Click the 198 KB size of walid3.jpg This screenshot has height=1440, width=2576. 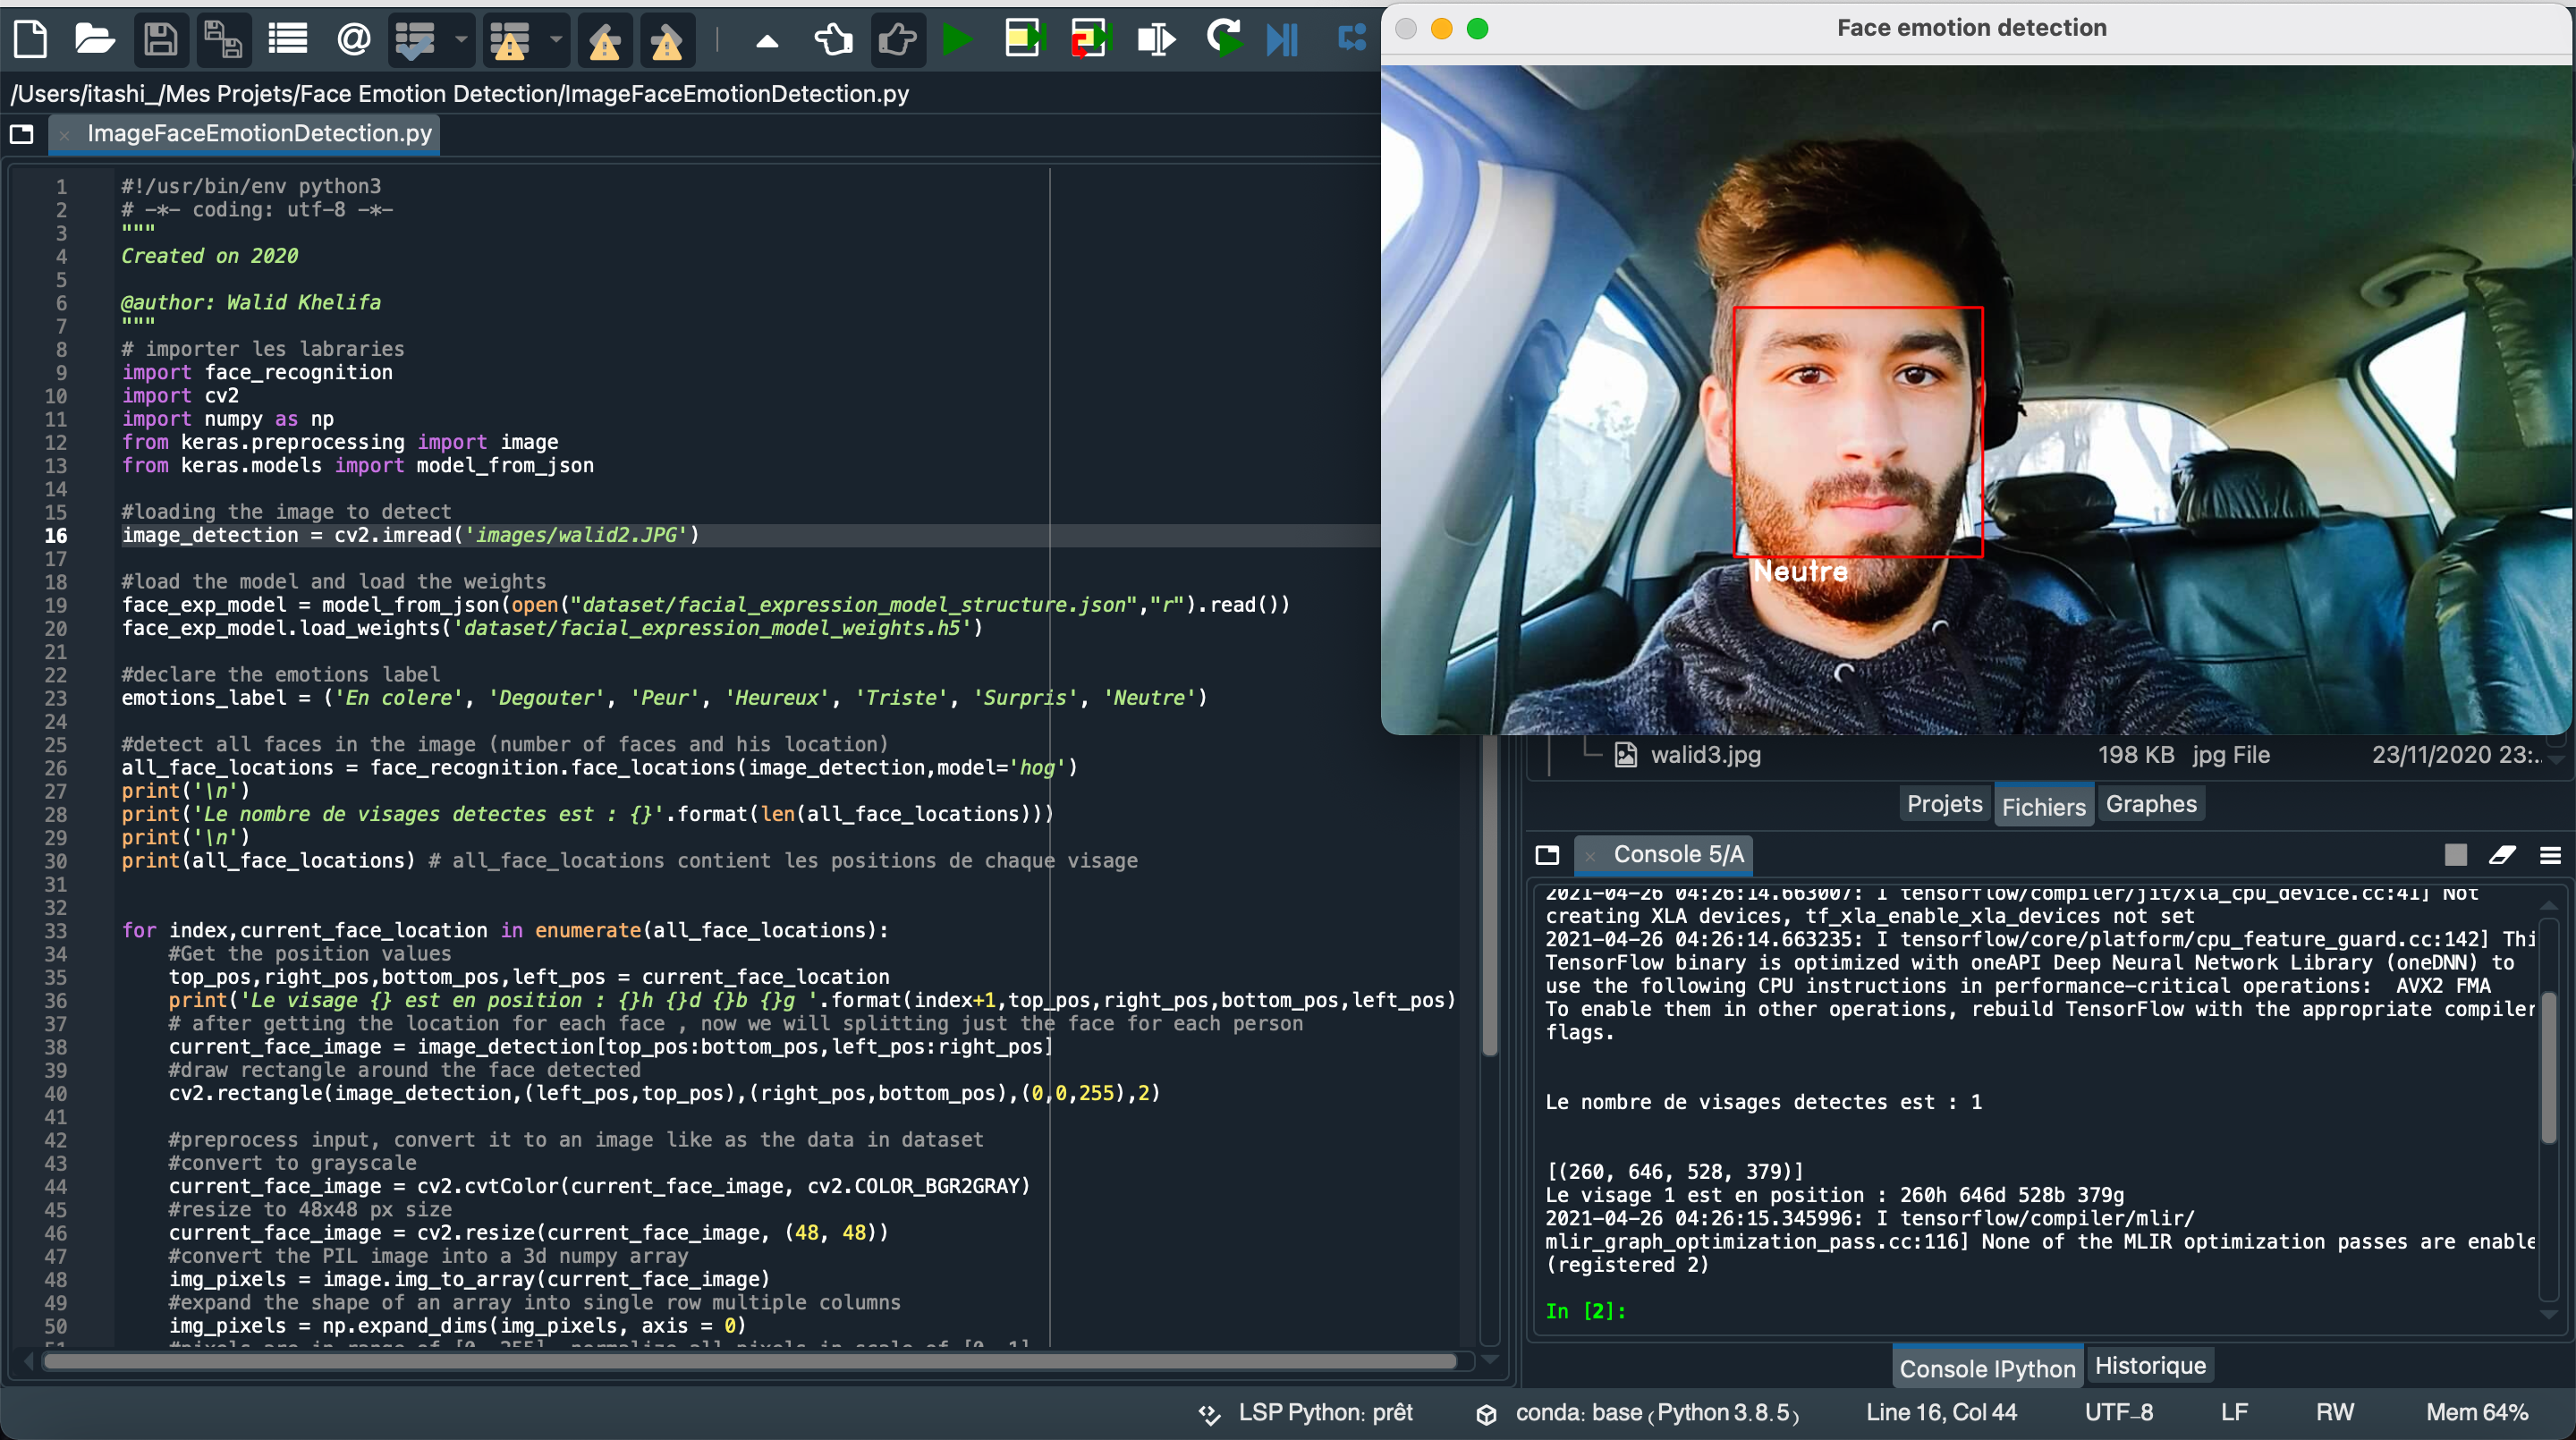[2135, 755]
